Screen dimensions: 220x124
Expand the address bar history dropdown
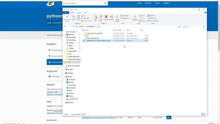click(x=178, y=27)
